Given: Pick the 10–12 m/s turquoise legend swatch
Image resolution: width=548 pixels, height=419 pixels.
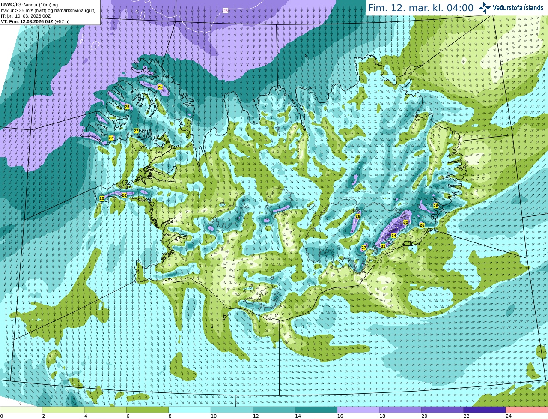Looking at the screenshot, I should (x=232, y=410).
